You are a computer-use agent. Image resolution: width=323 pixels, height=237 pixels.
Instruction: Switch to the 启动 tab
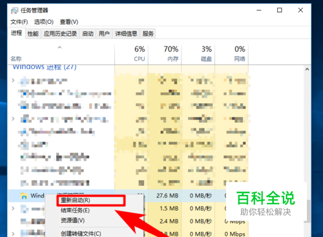coord(88,34)
